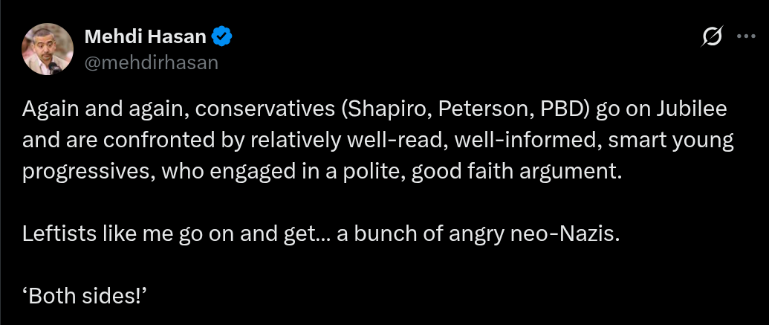Click the word "confronted" in the post

tap(126, 140)
